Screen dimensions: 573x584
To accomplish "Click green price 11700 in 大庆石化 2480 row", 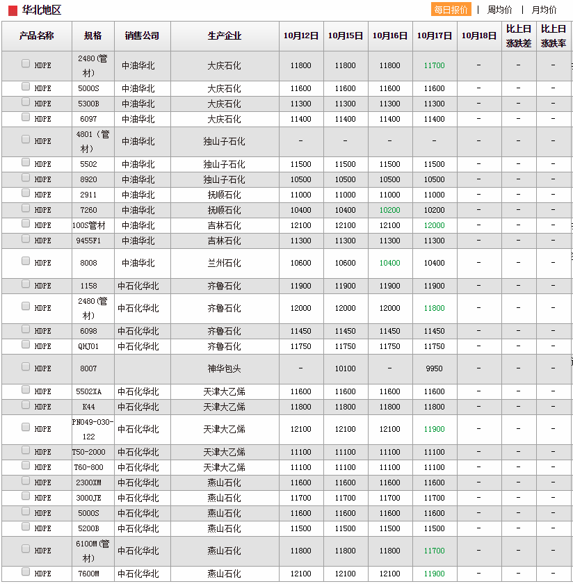I will [x=435, y=65].
